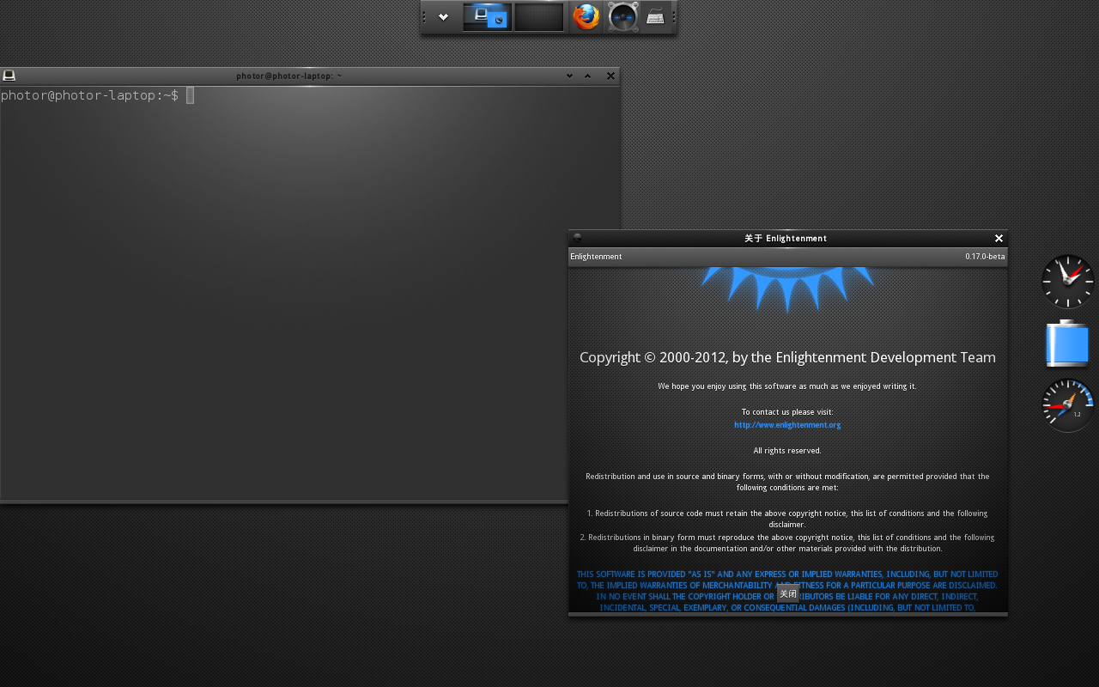Close the About Enlightenment dialog via X

pos(999,238)
